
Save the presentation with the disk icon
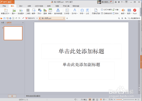pyautogui.click(x=4, y=18)
